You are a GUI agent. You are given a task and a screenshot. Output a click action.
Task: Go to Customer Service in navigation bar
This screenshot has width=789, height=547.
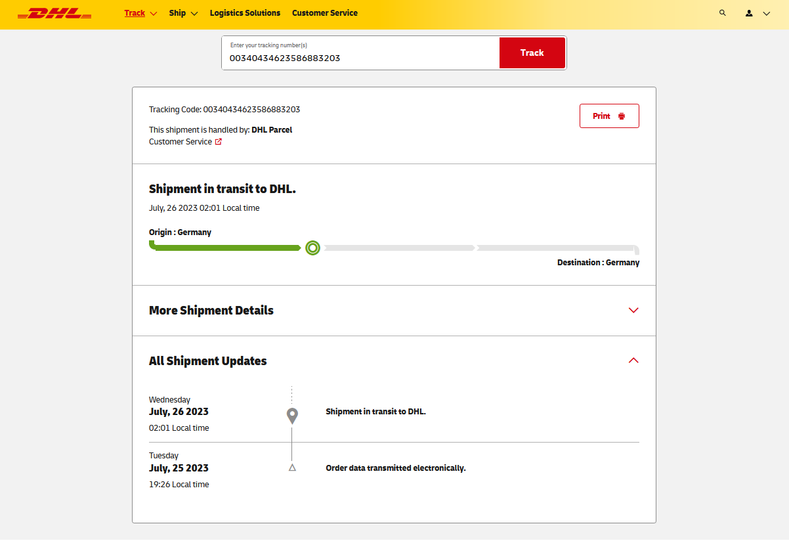(x=325, y=13)
